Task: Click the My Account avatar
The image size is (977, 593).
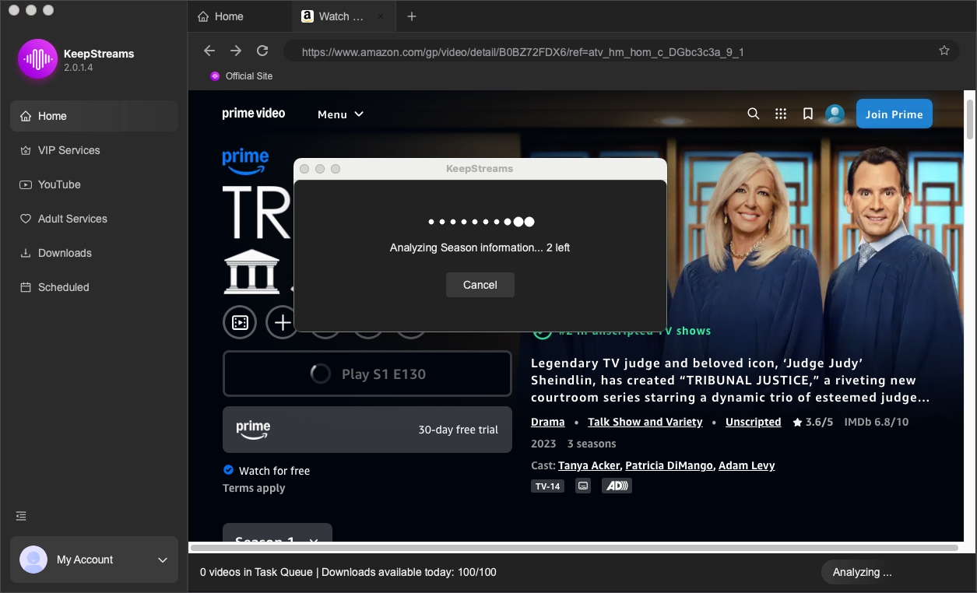Action: [33, 560]
